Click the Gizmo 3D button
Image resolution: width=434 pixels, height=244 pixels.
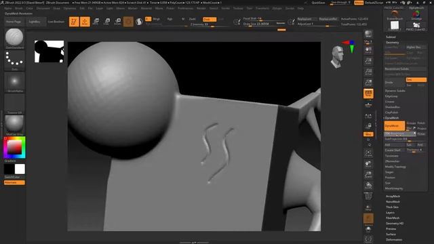[x=128, y=22]
